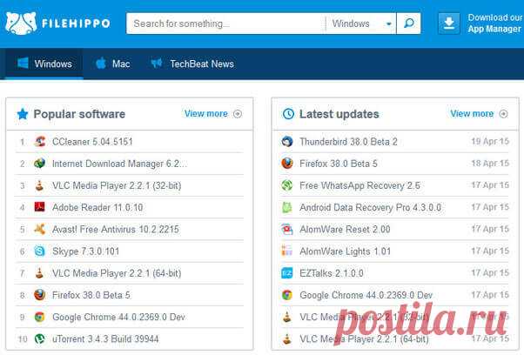Click the App Manager download arrow icon
Viewport: 524px width, 355px height.
click(x=449, y=23)
